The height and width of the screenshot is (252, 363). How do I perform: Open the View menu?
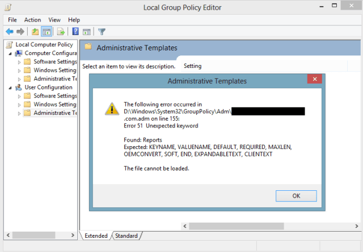[x=54, y=20]
